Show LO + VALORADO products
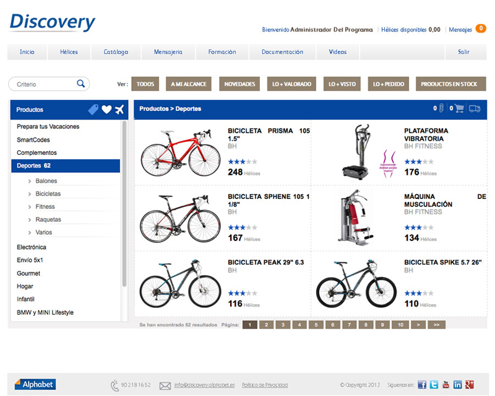This screenshot has width=495, height=396. pos(291,84)
